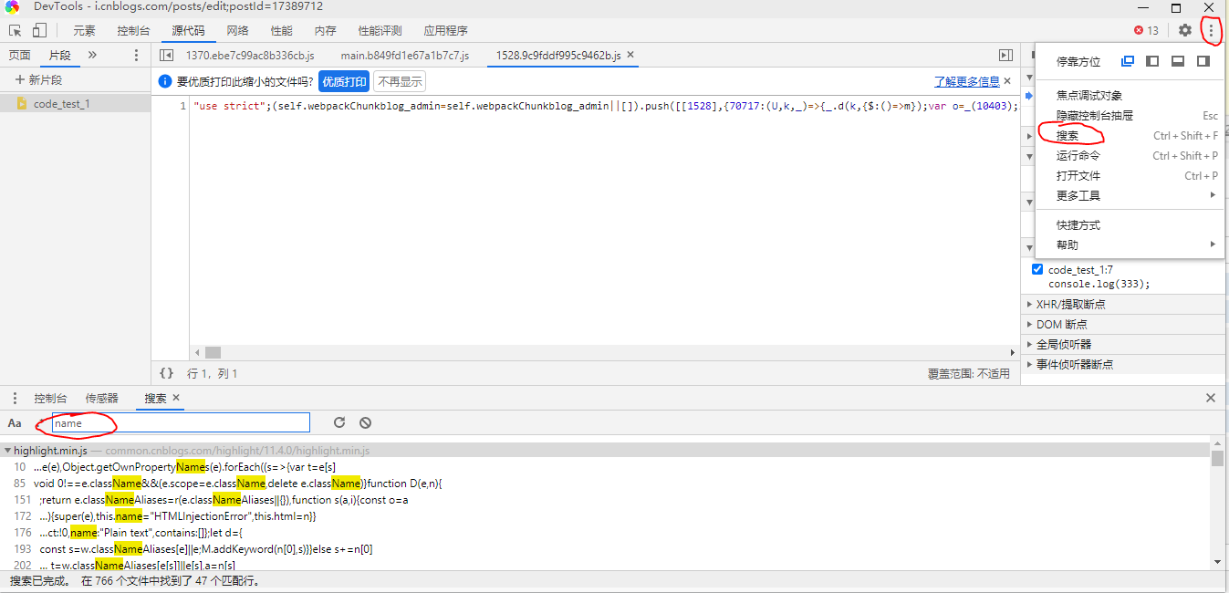The height and width of the screenshot is (593, 1229).
Task: Open the 了解更多信息 link
Action: (x=966, y=81)
